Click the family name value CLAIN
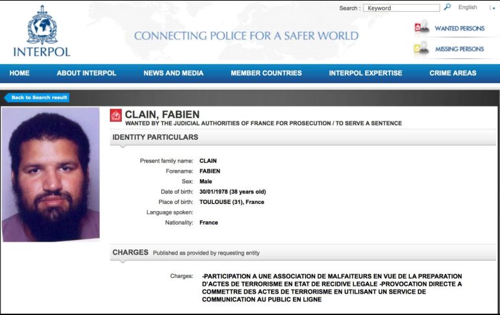Viewport: 500px width, 315px height. (x=208, y=160)
